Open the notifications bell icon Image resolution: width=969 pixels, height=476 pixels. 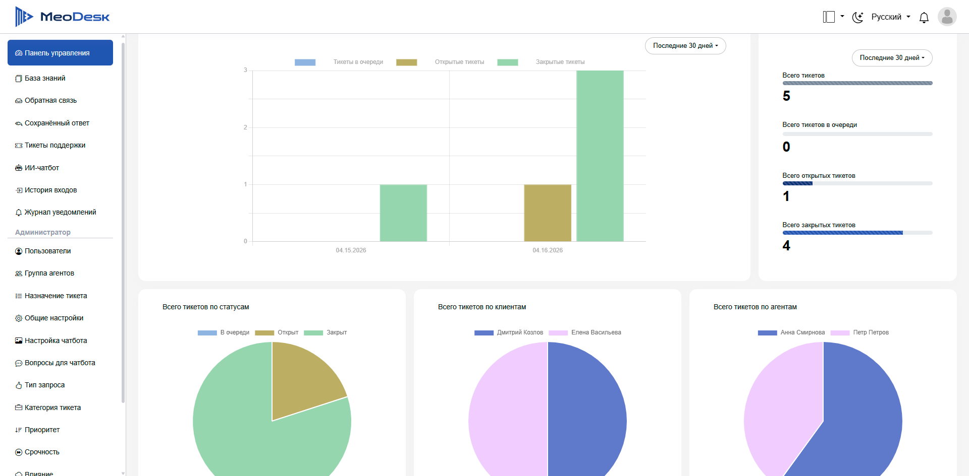924,17
